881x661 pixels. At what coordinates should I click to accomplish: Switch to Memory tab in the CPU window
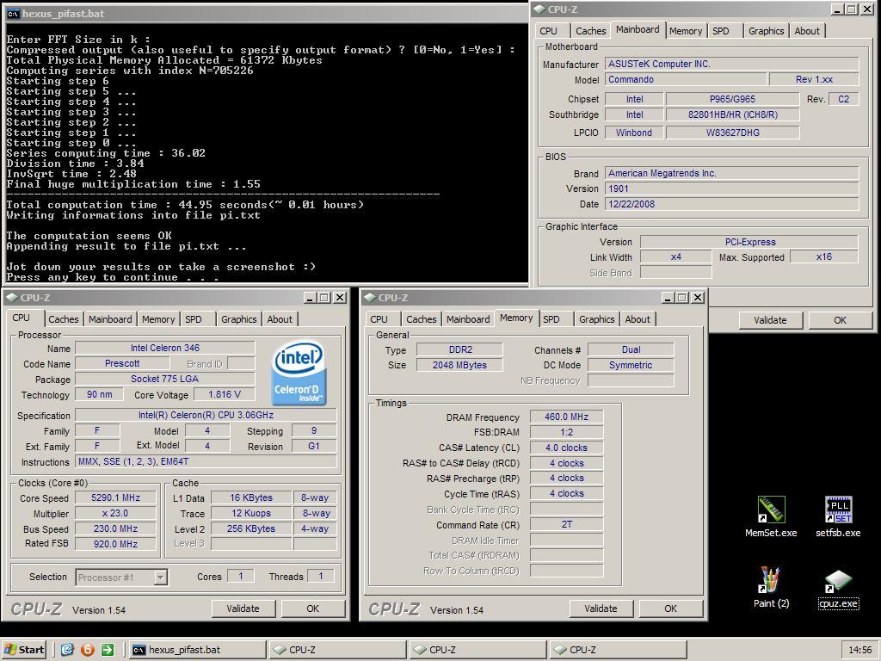(x=158, y=319)
